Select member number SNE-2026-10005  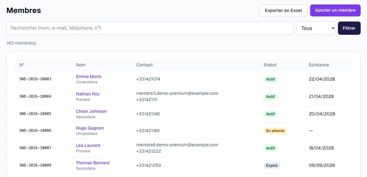tap(35, 114)
